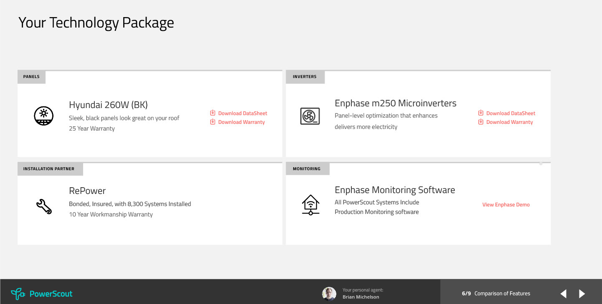Select the Monitoring section label

coord(307,169)
